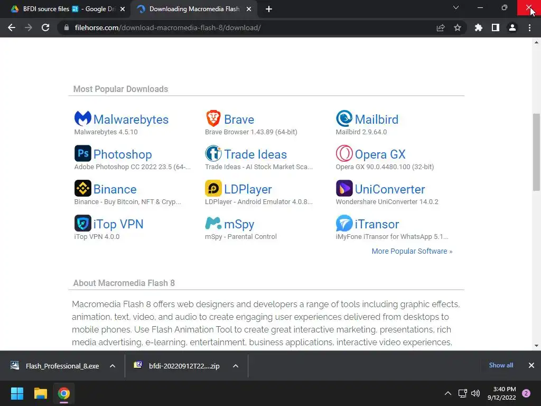Click More Popular Software link
The height and width of the screenshot is (406, 541).
point(412,251)
